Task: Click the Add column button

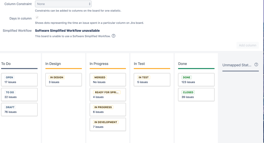Action: click(x=248, y=45)
